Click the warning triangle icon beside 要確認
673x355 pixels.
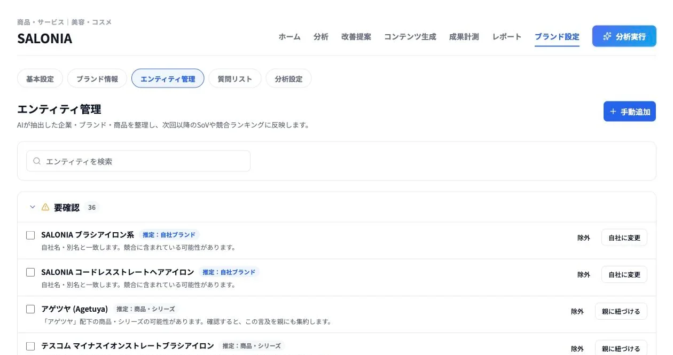tap(45, 207)
